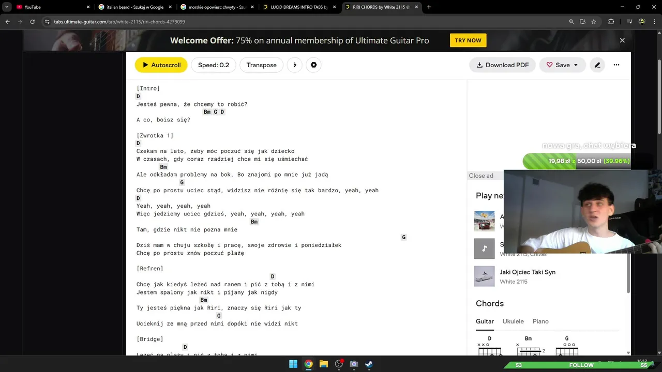Open the browser extensions puzzle icon
The image size is (662, 372).
[x=611, y=22]
